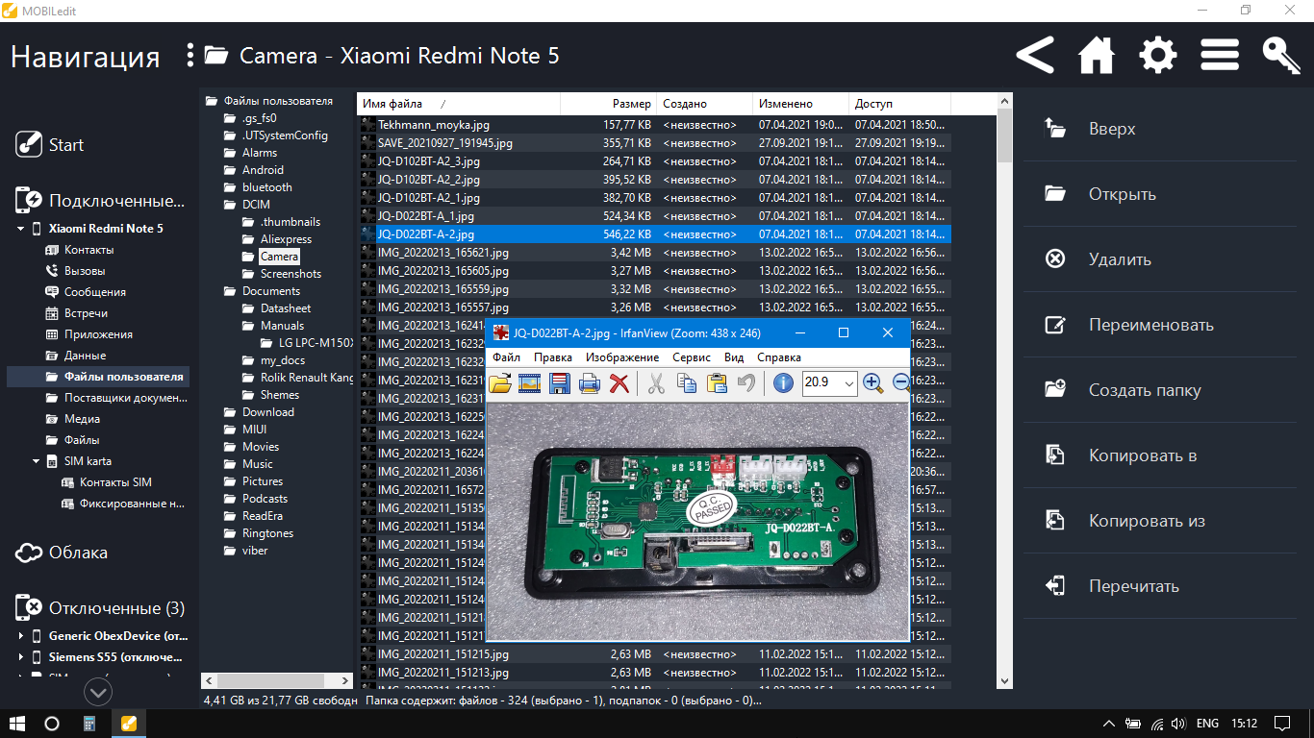Click the Zoom In magnifier in IrfanView
Image resolution: width=1314 pixels, height=738 pixels.
click(x=872, y=383)
